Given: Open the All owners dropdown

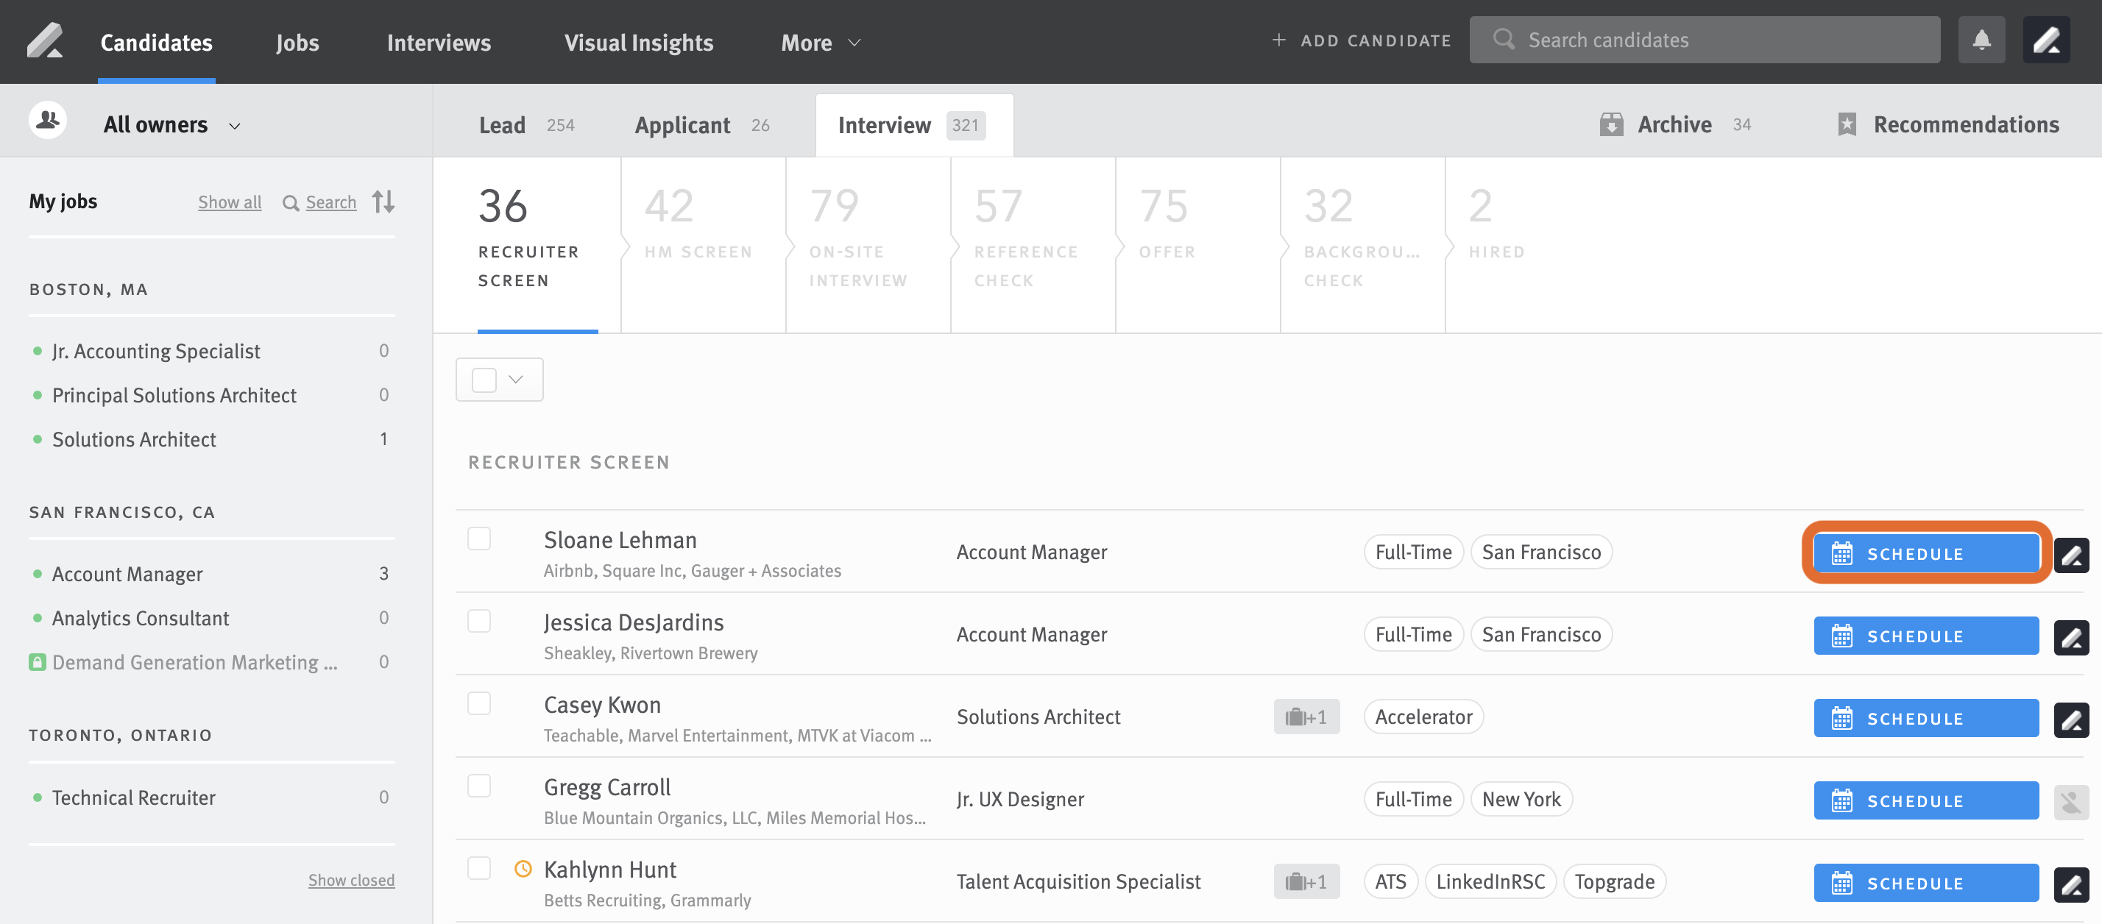Looking at the screenshot, I should coord(171,124).
